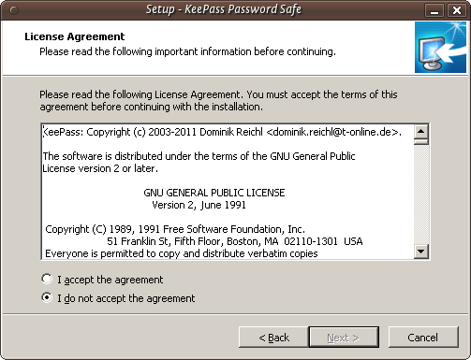Close the KeePass setup window
The image size is (471, 360).
[457, 10]
